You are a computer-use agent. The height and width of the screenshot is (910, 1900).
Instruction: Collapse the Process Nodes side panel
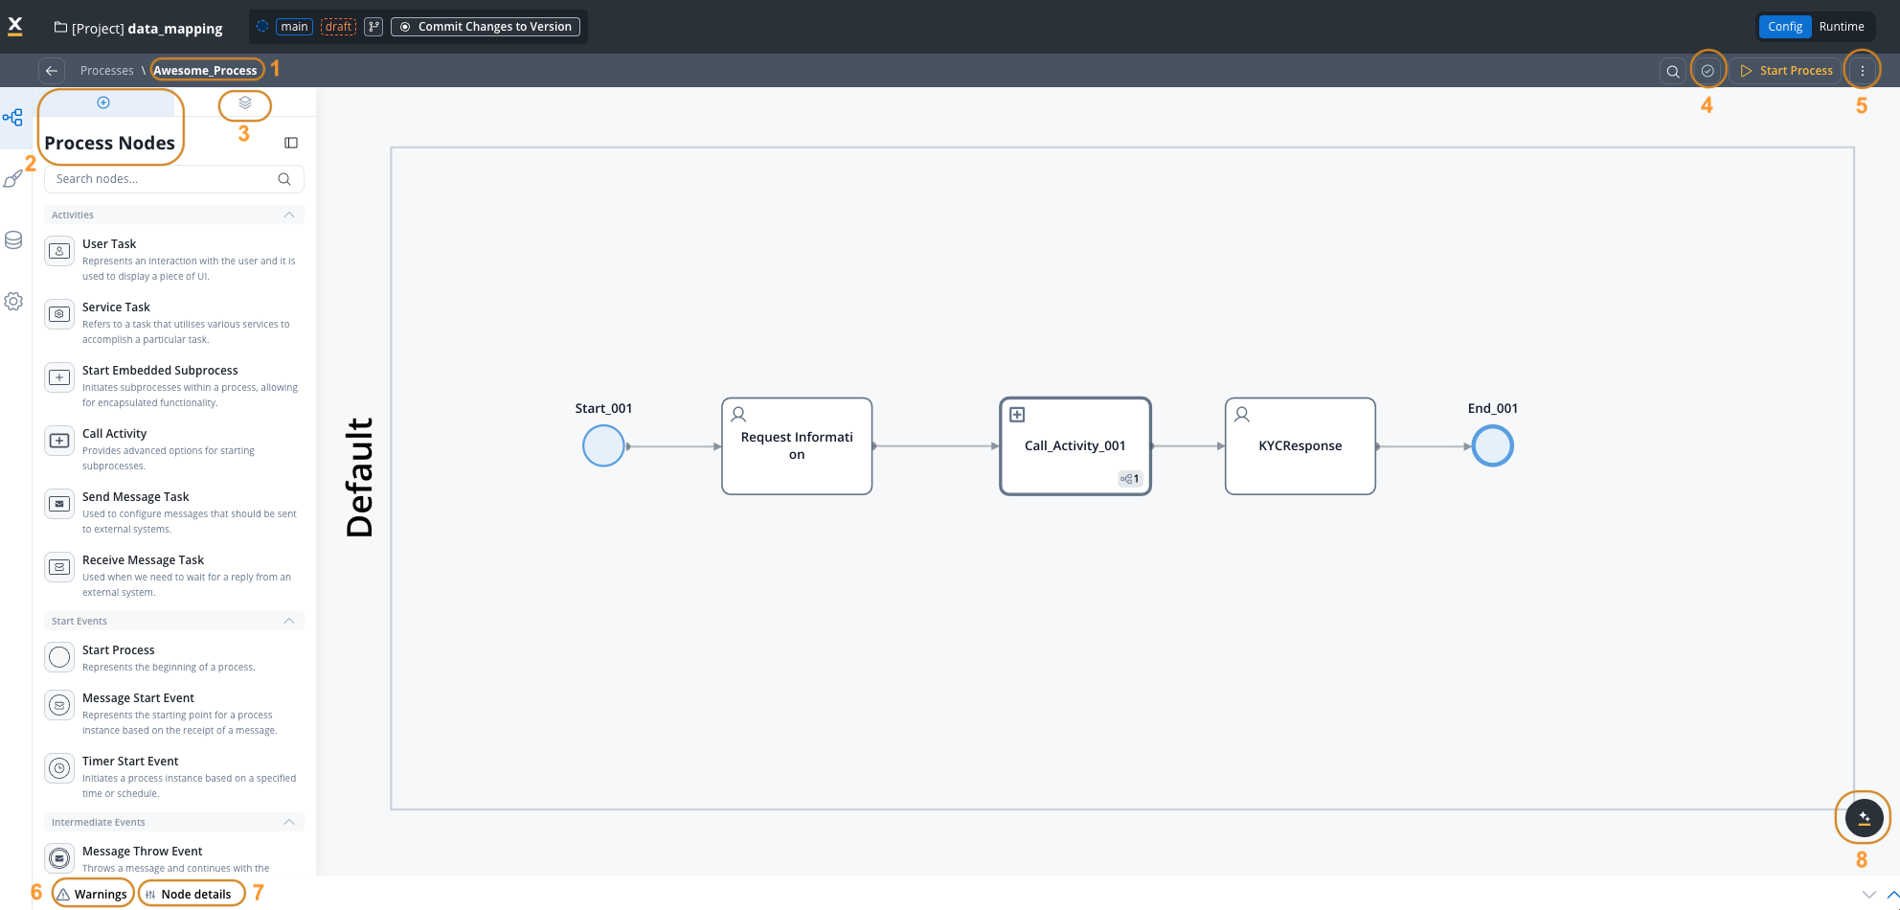pos(291,143)
